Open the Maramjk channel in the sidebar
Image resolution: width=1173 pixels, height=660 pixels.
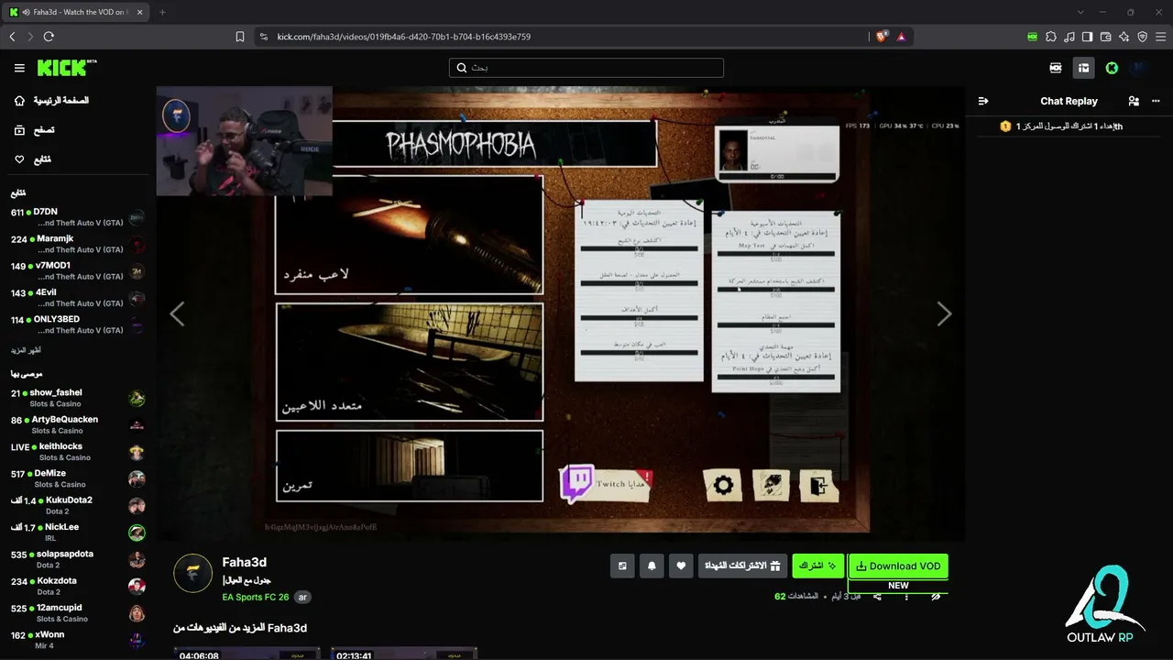click(x=78, y=244)
